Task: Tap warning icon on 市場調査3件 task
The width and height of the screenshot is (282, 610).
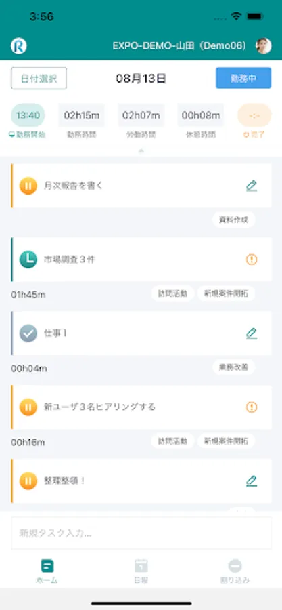Action: point(252,260)
